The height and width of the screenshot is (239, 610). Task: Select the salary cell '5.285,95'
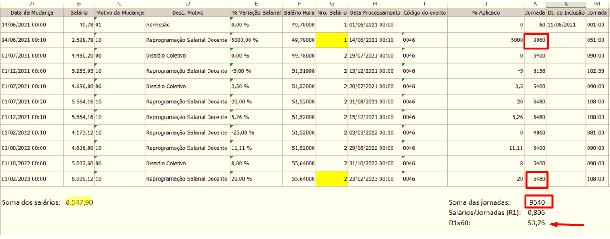tap(79, 71)
